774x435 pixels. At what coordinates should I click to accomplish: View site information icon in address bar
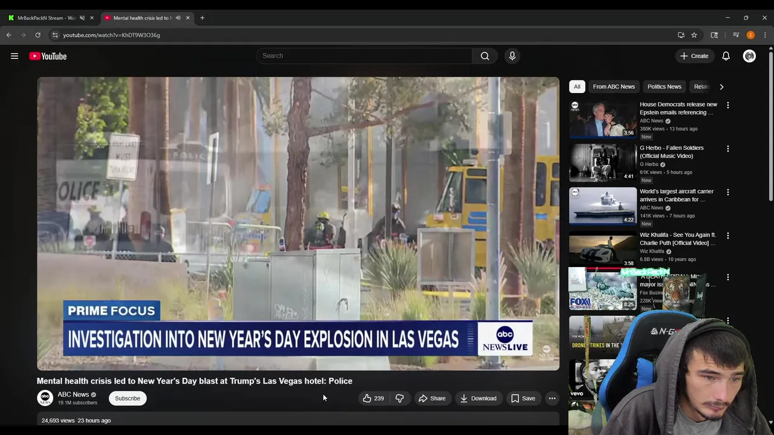(x=54, y=35)
